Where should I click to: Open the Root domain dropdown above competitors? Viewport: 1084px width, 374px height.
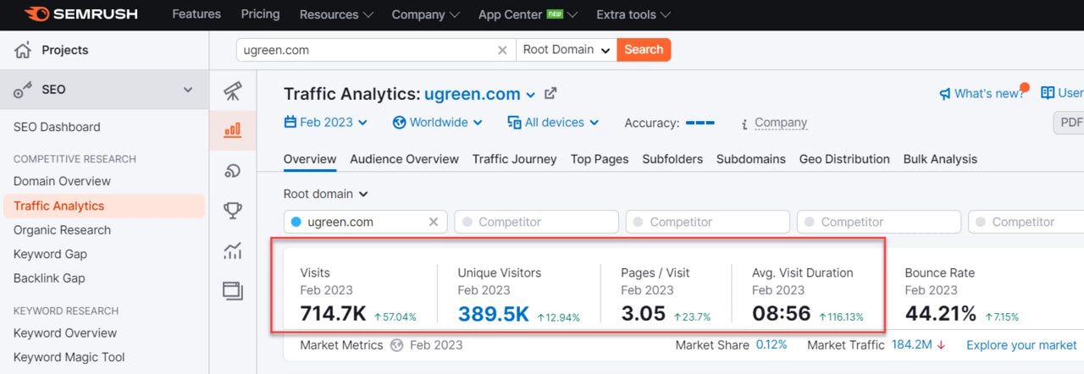326,194
